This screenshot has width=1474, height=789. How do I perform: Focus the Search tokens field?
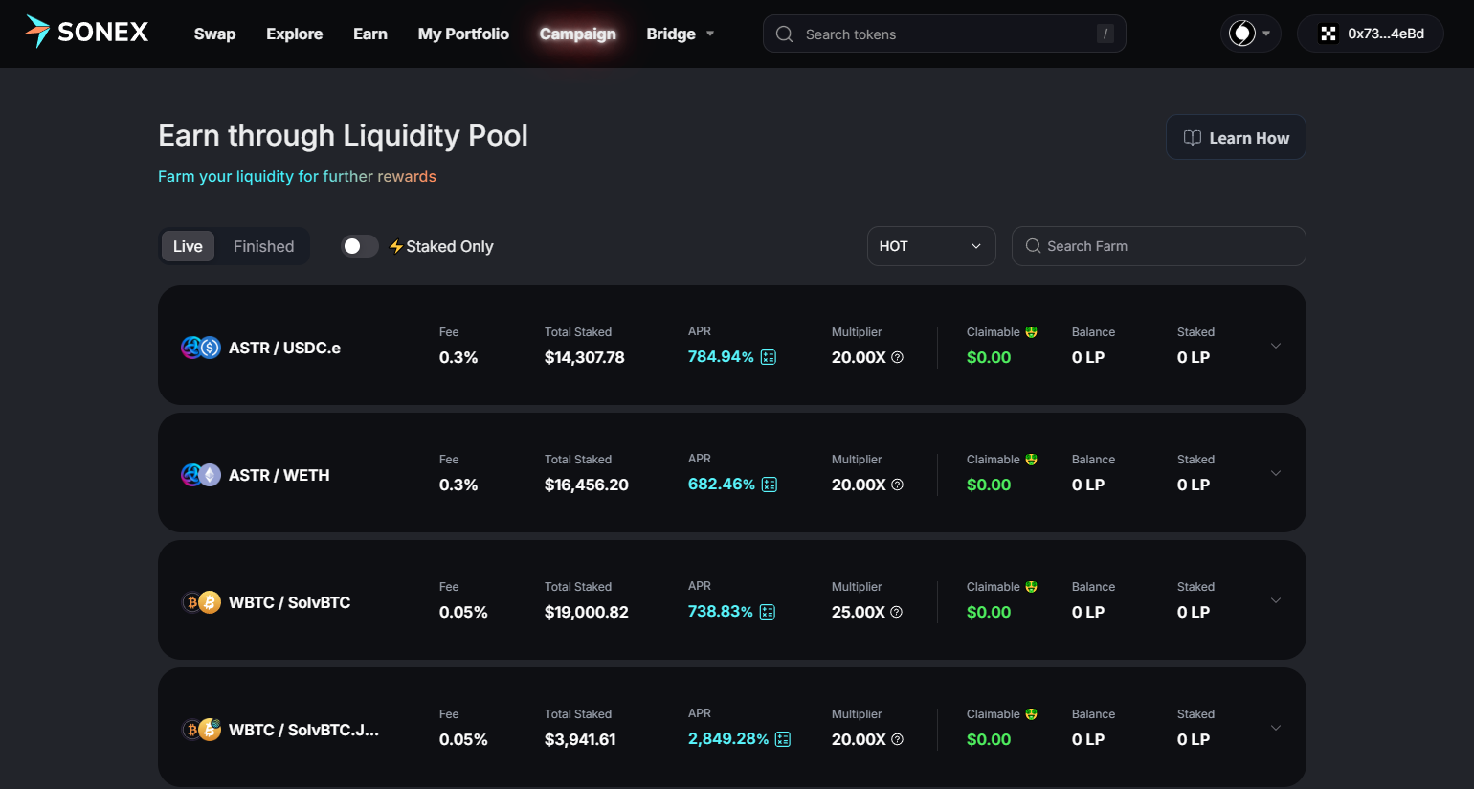pyautogui.click(x=944, y=34)
